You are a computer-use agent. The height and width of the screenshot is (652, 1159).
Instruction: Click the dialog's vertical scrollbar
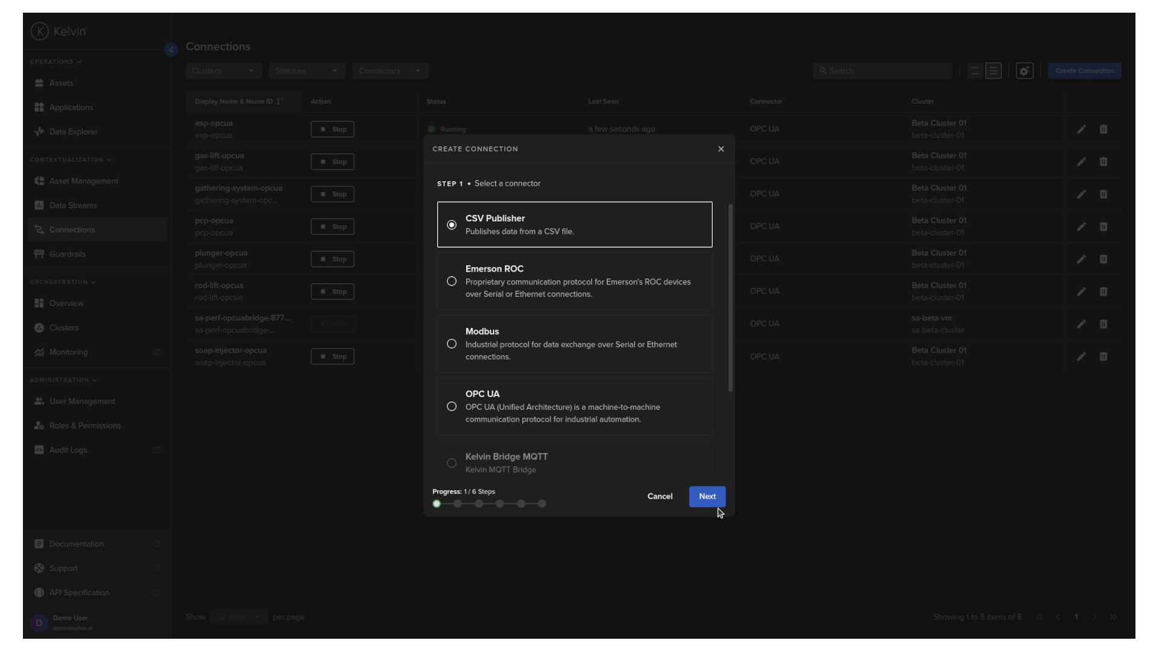pos(730,298)
